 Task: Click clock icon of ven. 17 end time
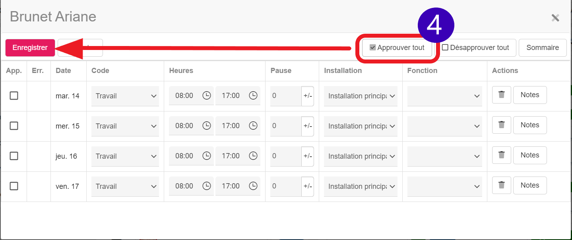pos(253,186)
